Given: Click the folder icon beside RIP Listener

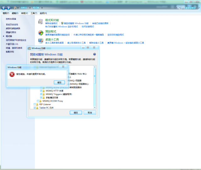Looking at the screenshot, I should pyautogui.click(x=37, y=104).
